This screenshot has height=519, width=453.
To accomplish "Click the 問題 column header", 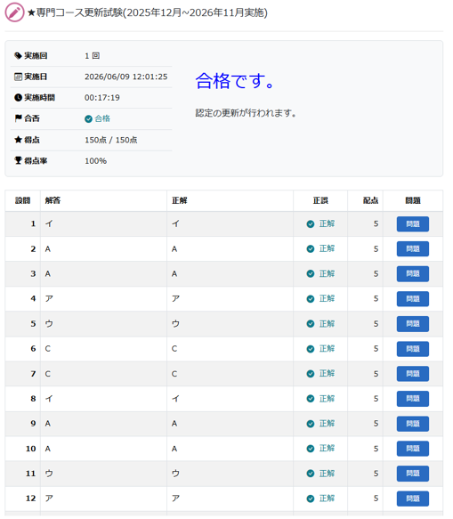I will click(413, 200).
